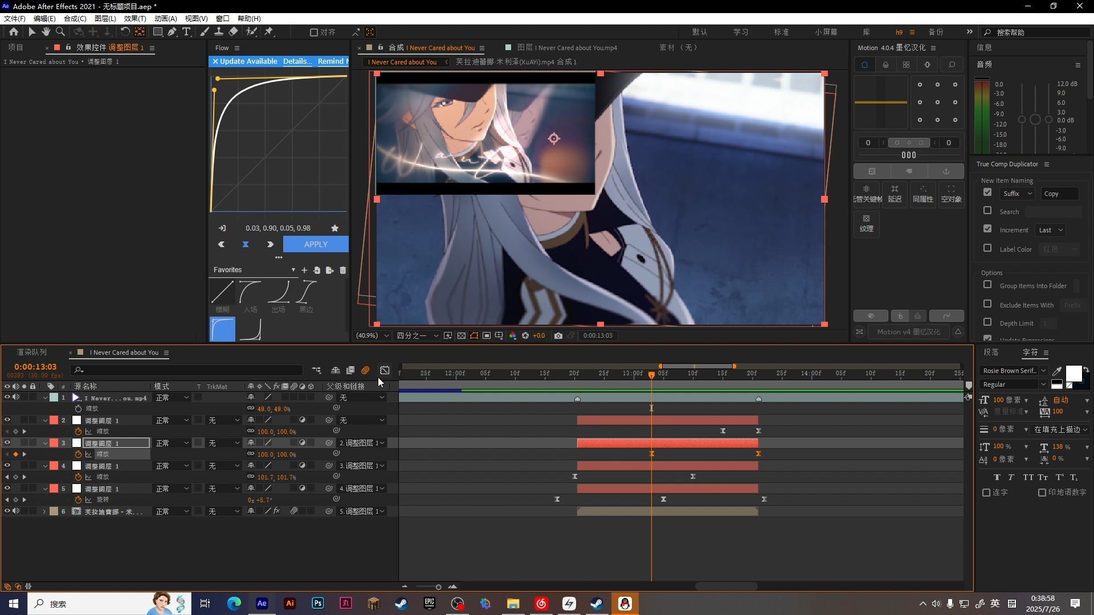Collapse layer 1 properties twirl
The height and width of the screenshot is (615, 1094).
point(45,397)
